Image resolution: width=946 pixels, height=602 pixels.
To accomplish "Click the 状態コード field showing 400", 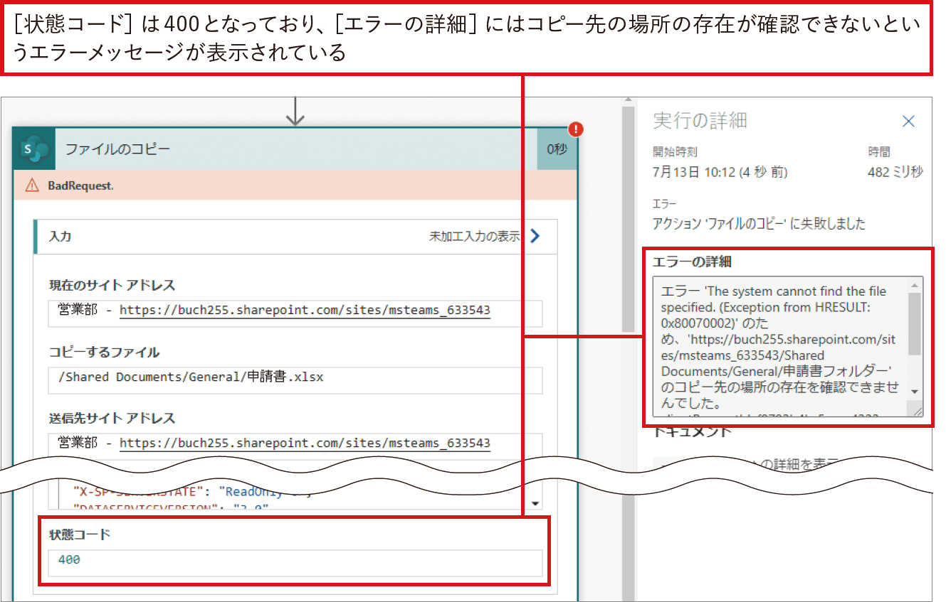I will click(295, 563).
